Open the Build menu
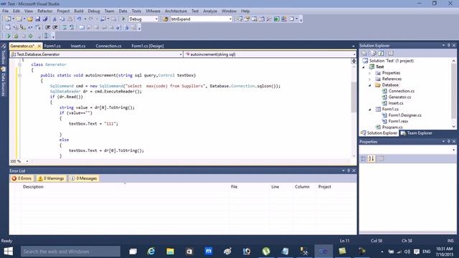Viewport: 459px width, 258px height. (x=78, y=11)
